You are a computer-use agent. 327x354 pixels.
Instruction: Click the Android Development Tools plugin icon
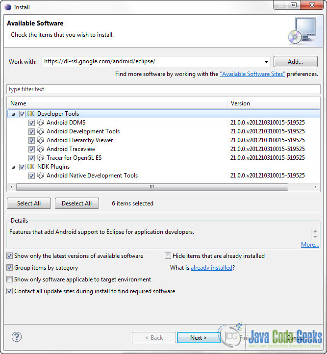coord(40,131)
